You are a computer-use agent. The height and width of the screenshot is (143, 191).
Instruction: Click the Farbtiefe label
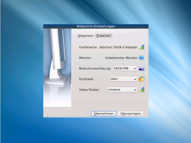(86, 79)
